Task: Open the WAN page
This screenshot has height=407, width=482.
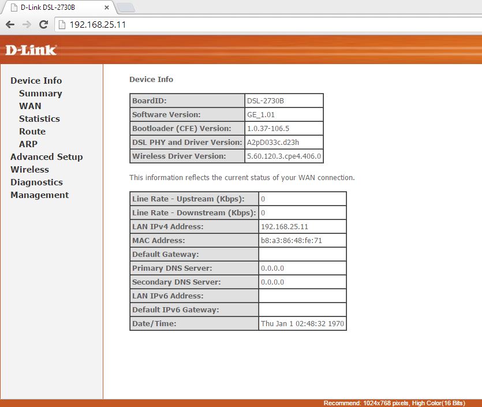Action: point(30,106)
